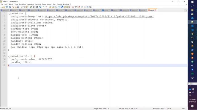This screenshot has width=197, height=110.
Task: Toggle the highlighted indent guide toolbar button
Action: [x=62, y=7]
